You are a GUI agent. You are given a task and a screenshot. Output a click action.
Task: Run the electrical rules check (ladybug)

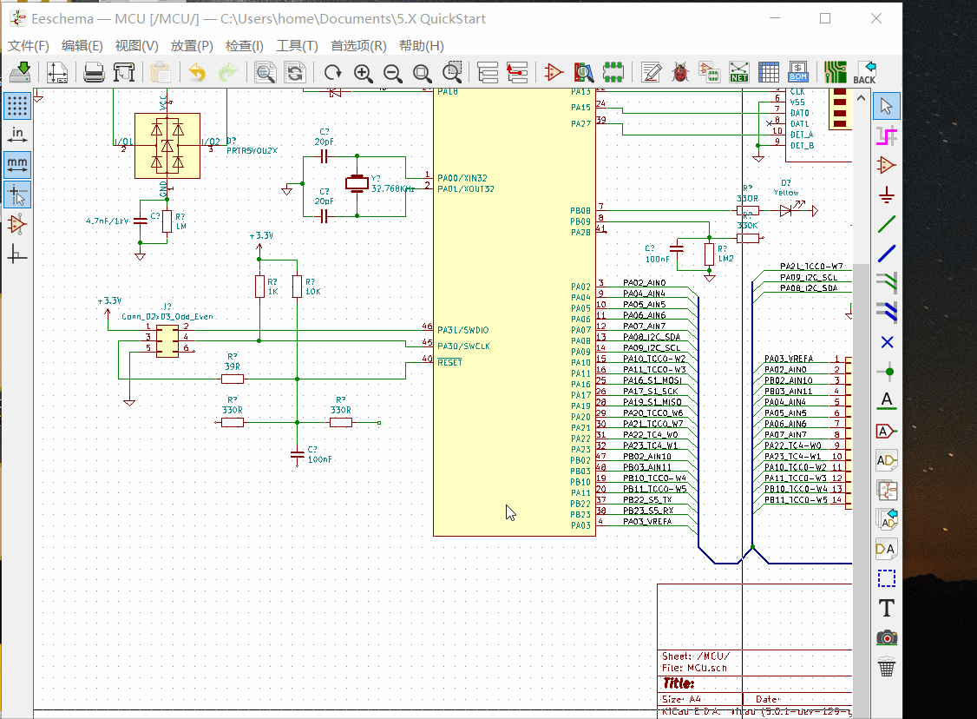[x=680, y=72]
